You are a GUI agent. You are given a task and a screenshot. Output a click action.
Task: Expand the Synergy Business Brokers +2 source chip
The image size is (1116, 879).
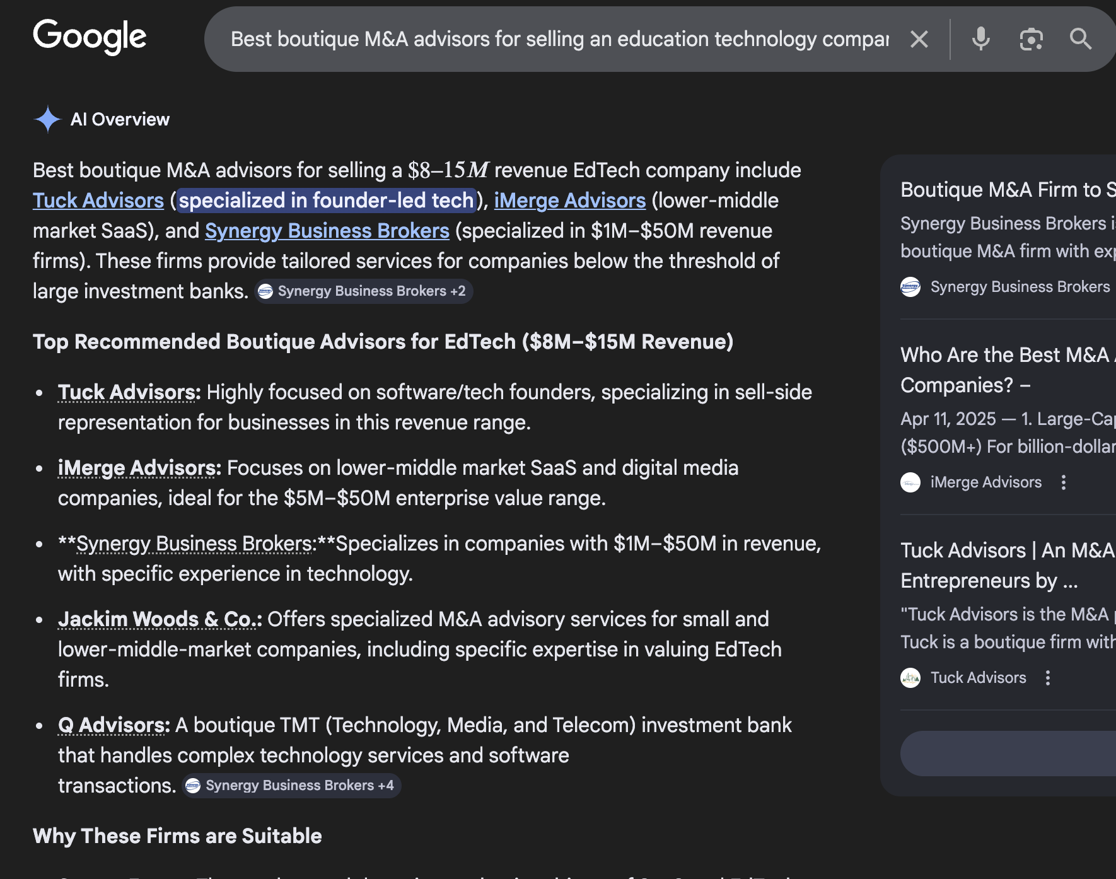coord(364,291)
